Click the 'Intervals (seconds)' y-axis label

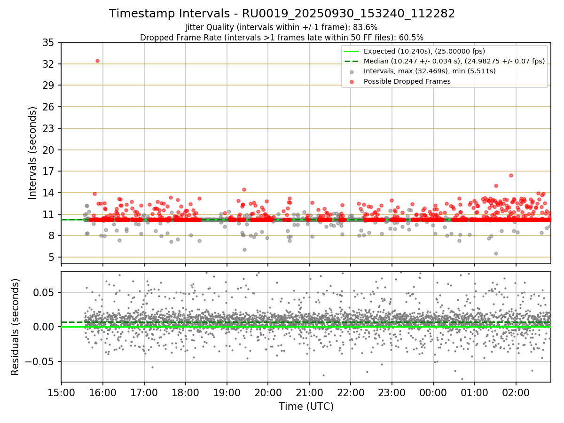[x=32, y=152]
